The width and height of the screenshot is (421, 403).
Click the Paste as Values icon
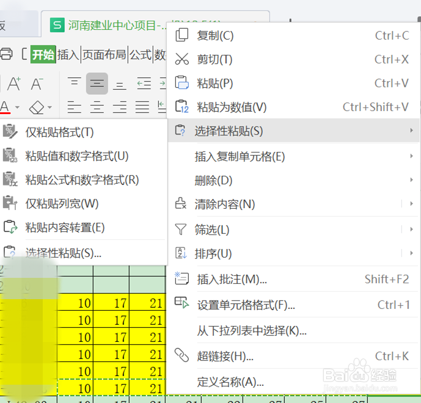181,106
